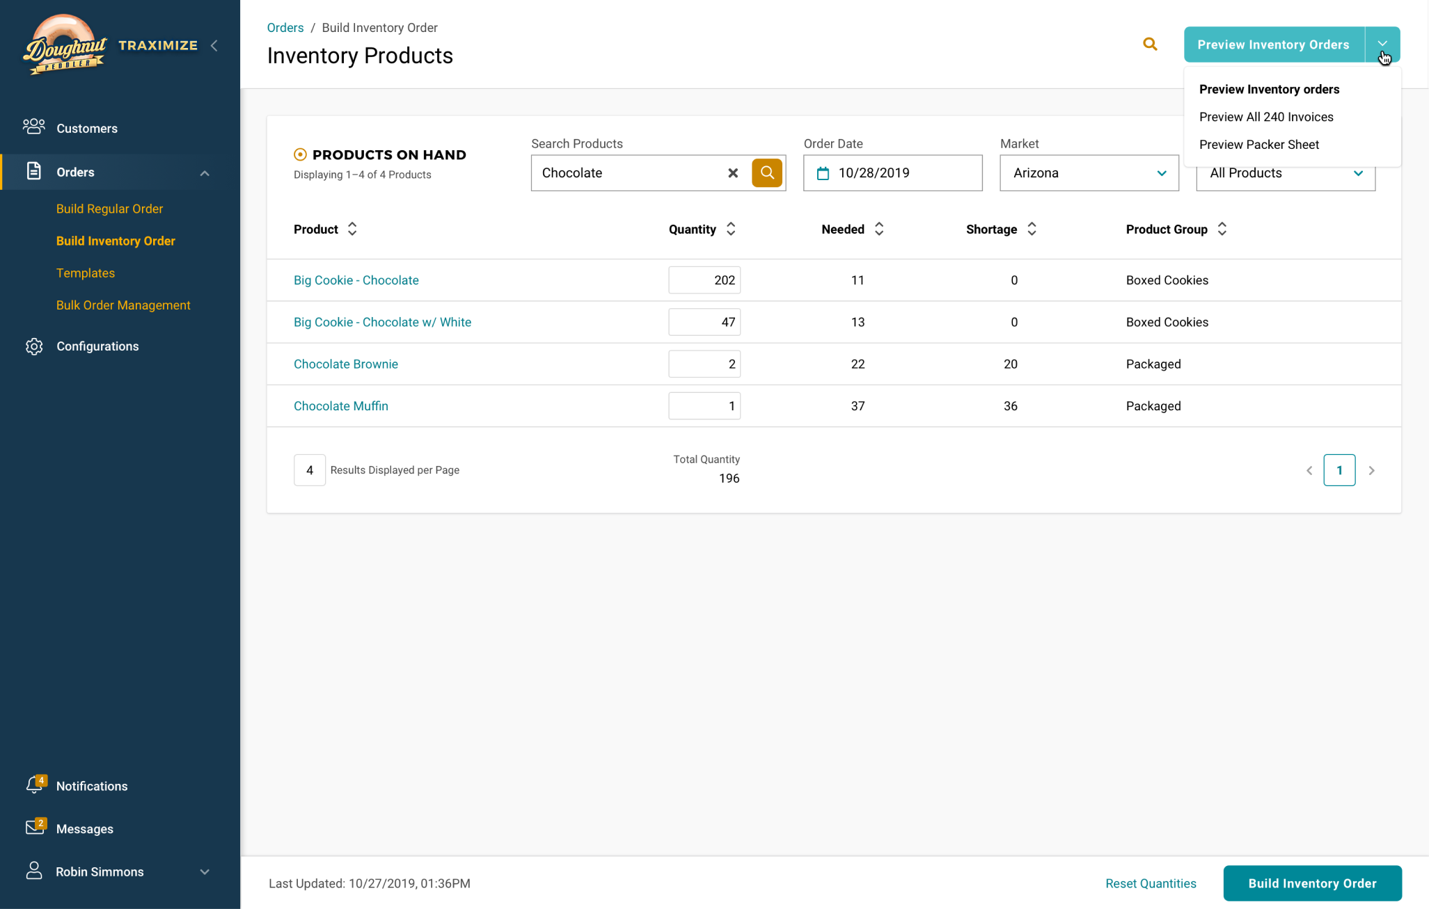The height and width of the screenshot is (909, 1429).
Task: Open Customers from the sidebar
Action: [x=86, y=128]
